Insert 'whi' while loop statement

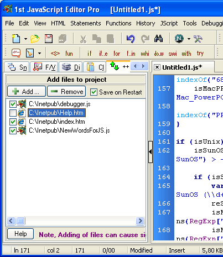click(145, 54)
